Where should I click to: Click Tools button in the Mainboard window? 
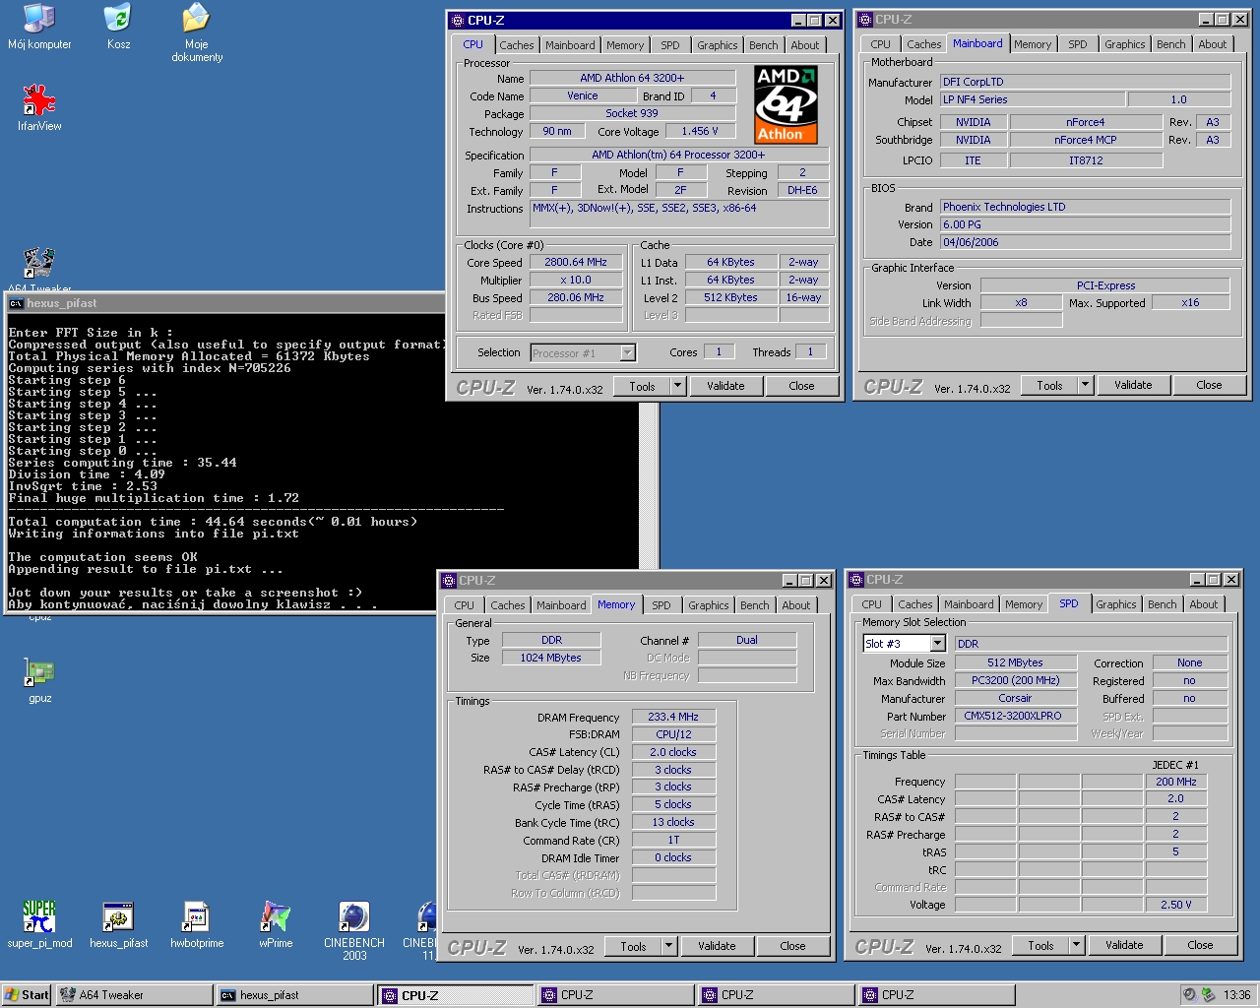click(1049, 386)
